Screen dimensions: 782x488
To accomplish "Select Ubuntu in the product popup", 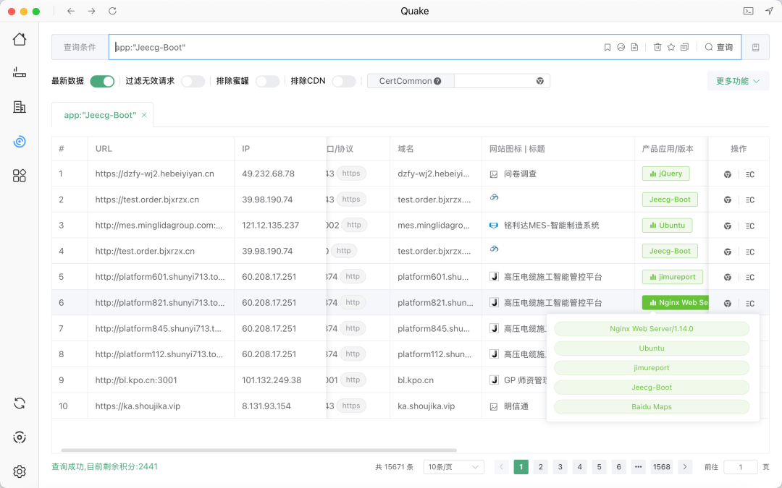I will coord(652,348).
